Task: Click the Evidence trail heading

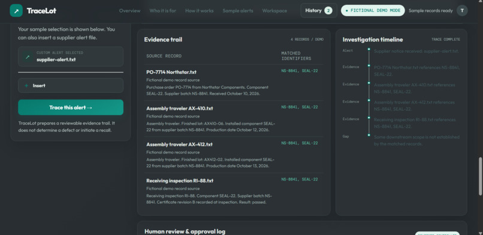Action: pyautogui.click(x=163, y=40)
